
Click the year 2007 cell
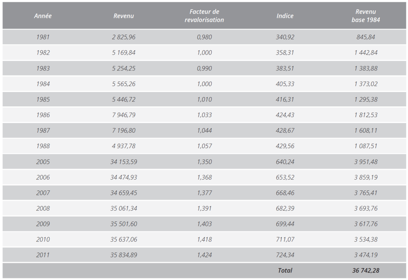[x=43, y=193]
